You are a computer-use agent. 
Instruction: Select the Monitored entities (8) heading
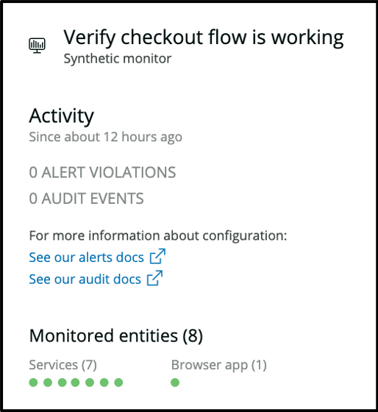[116, 335]
